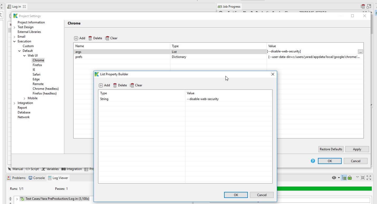Open ellipsis editor for args value
This screenshot has height=204, width=377.
[360, 52]
